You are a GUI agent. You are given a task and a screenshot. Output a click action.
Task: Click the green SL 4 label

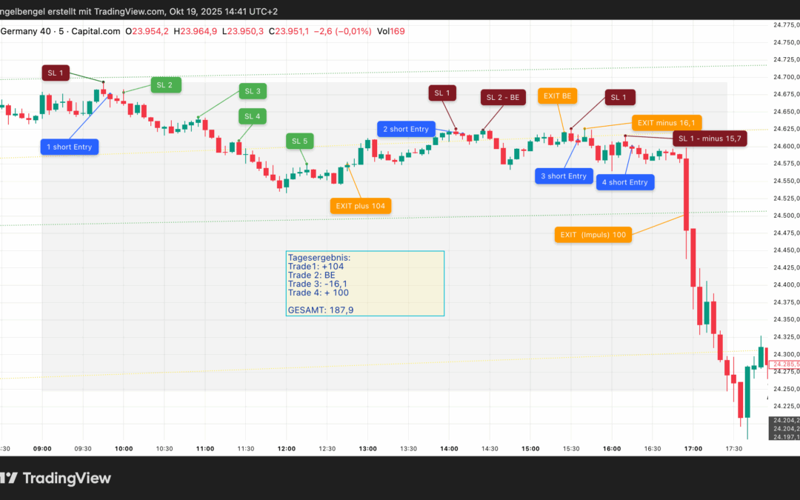tap(253, 116)
